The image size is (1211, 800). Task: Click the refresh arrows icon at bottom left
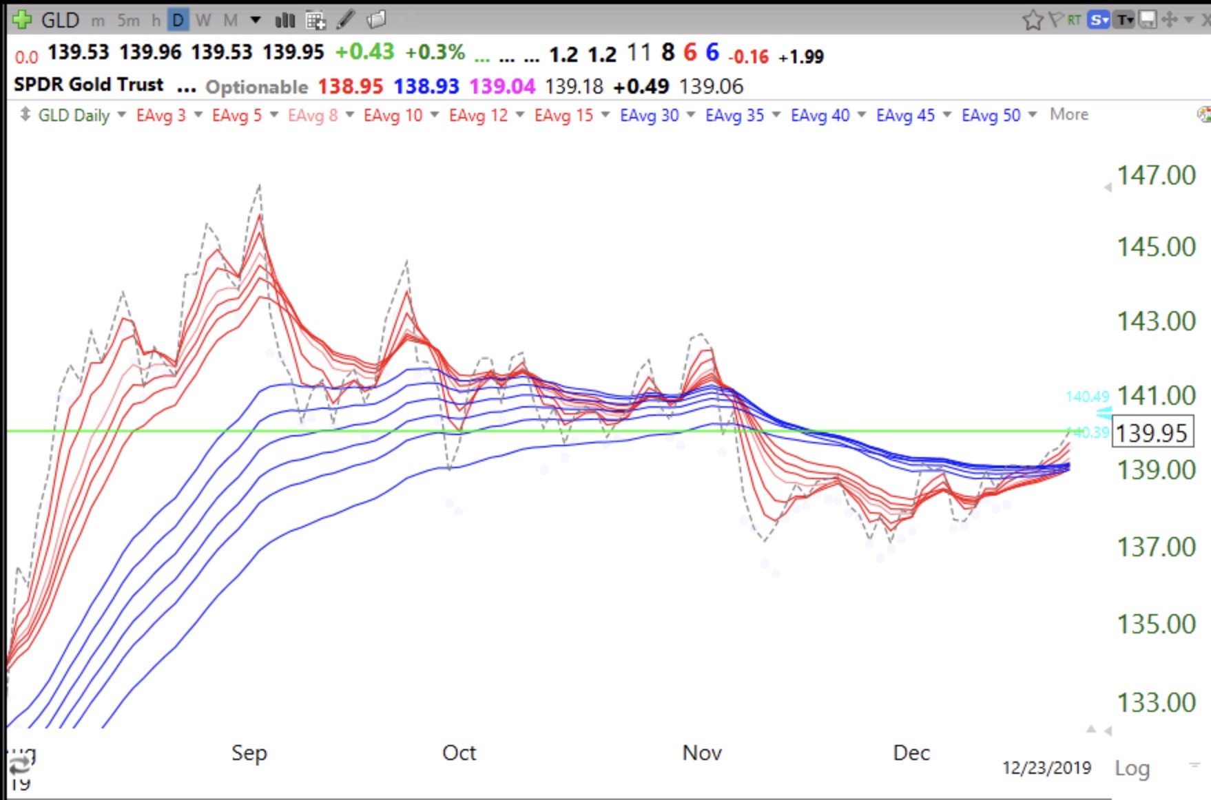20,764
